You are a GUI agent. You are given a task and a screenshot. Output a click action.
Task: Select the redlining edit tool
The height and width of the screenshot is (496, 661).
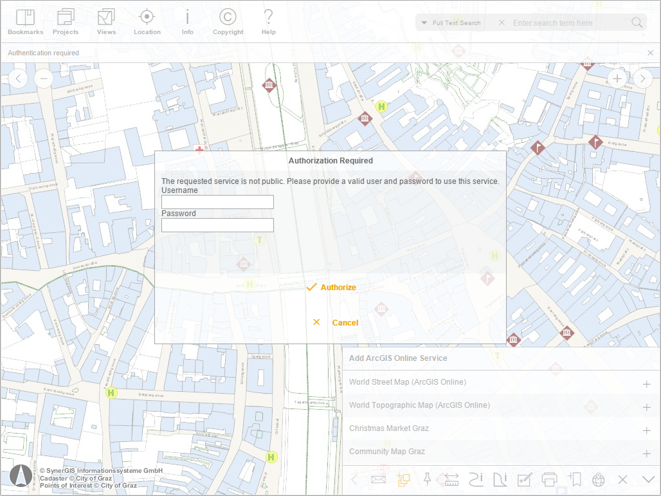tap(525, 479)
